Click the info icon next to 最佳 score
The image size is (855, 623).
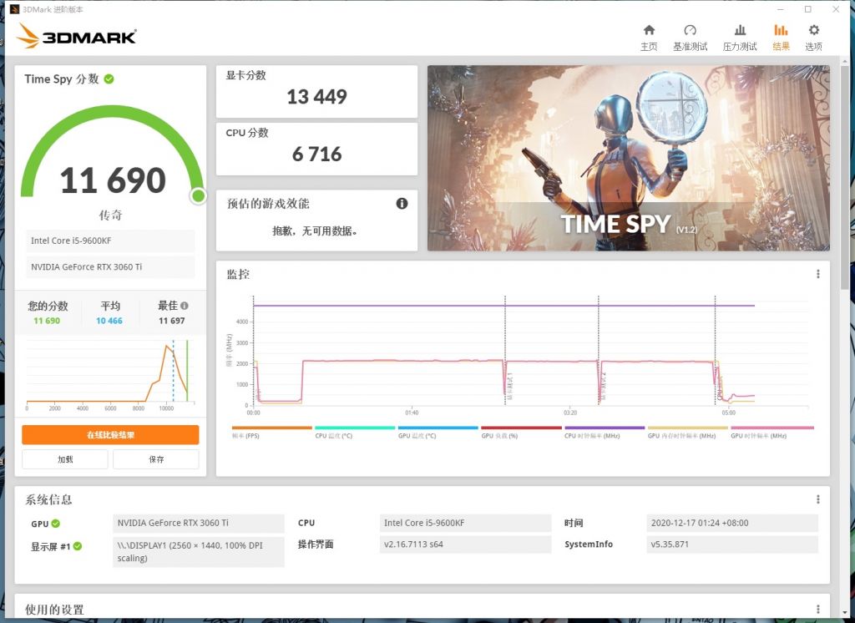(185, 305)
